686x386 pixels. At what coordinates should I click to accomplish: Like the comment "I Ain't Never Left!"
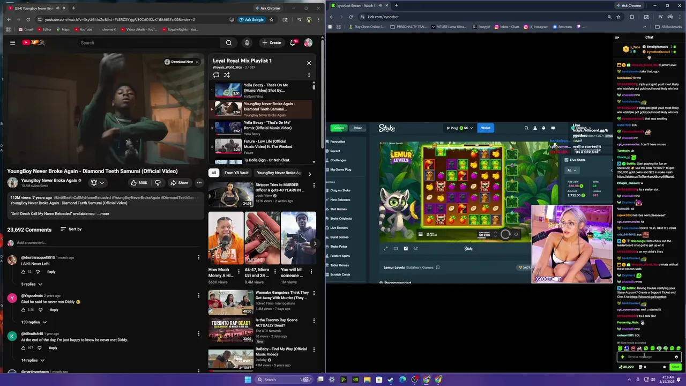tap(24, 272)
